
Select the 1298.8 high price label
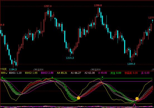tap(98, 5)
